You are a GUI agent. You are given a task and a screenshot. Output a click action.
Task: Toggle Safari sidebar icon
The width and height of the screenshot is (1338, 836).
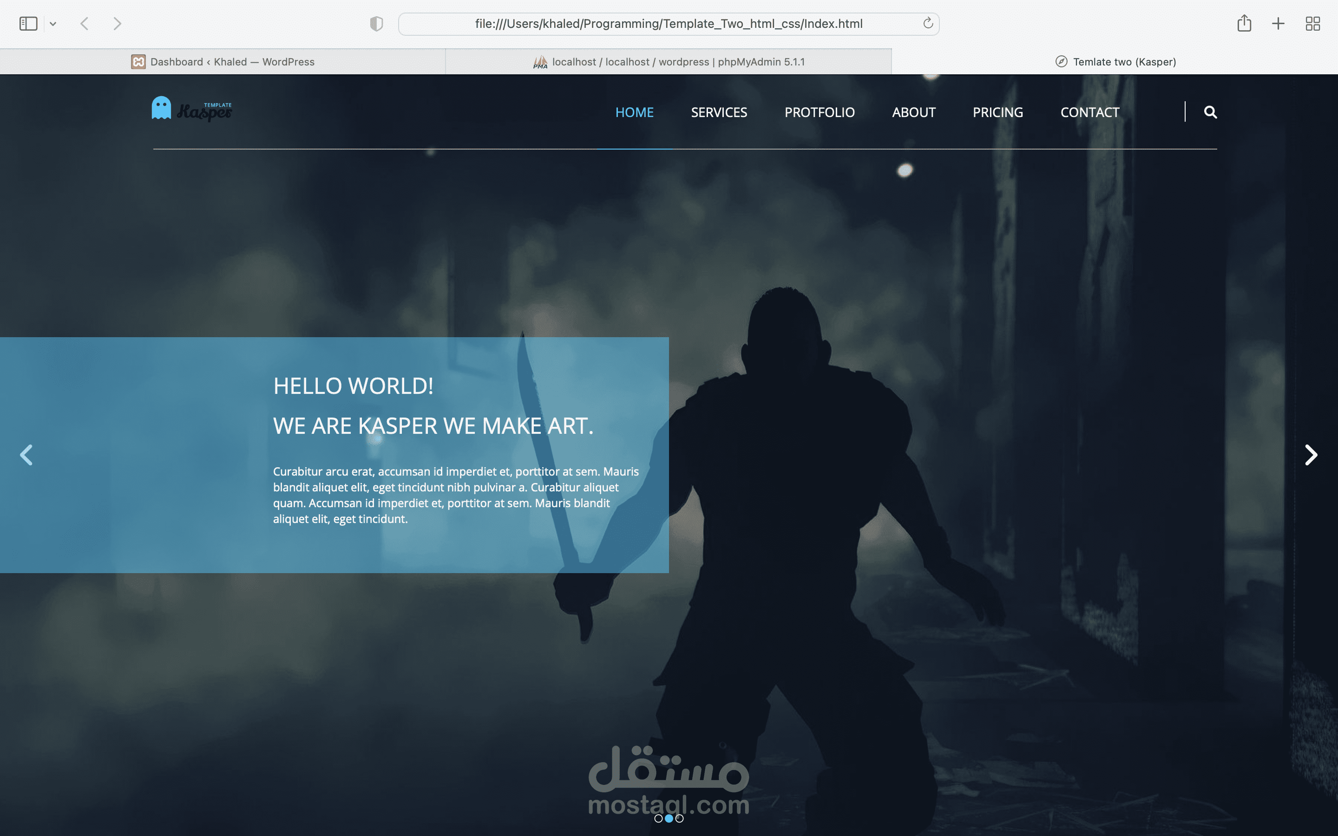pyautogui.click(x=28, y=24)
